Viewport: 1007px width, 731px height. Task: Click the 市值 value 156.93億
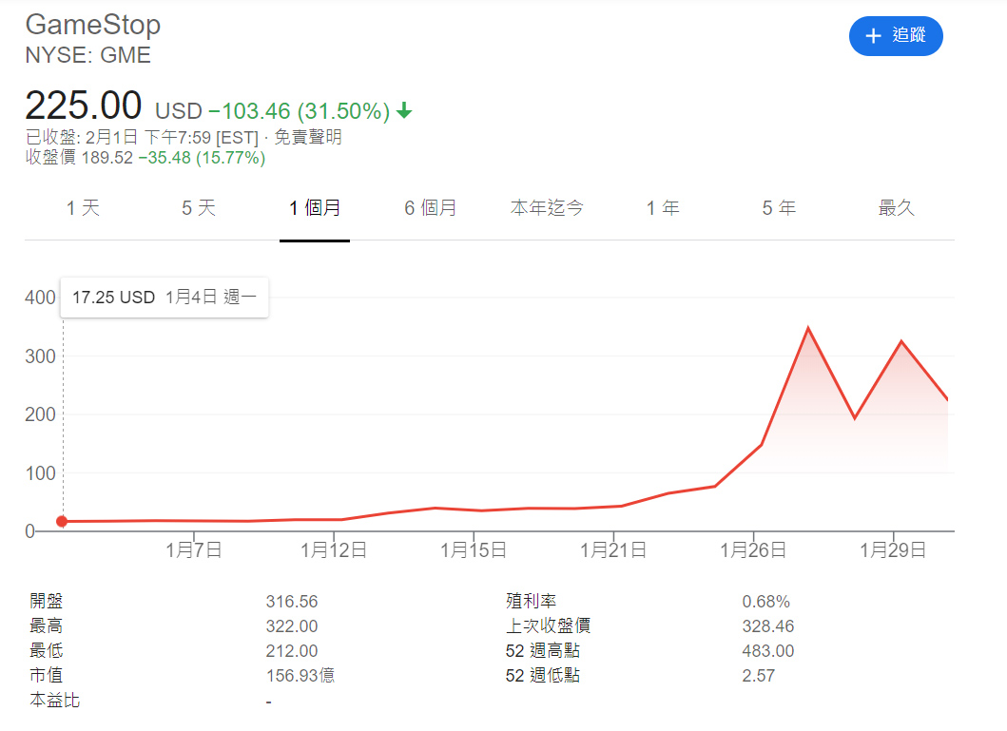point(300,675)
